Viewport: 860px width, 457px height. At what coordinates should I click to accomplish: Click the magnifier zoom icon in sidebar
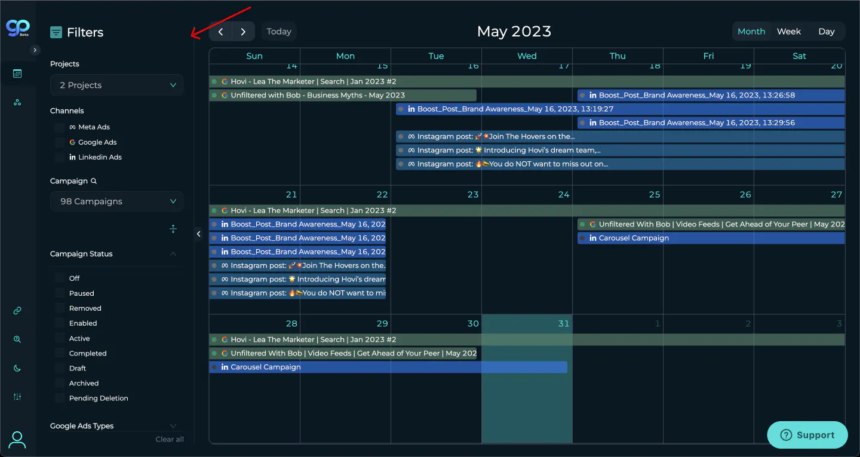coord(17,339)
